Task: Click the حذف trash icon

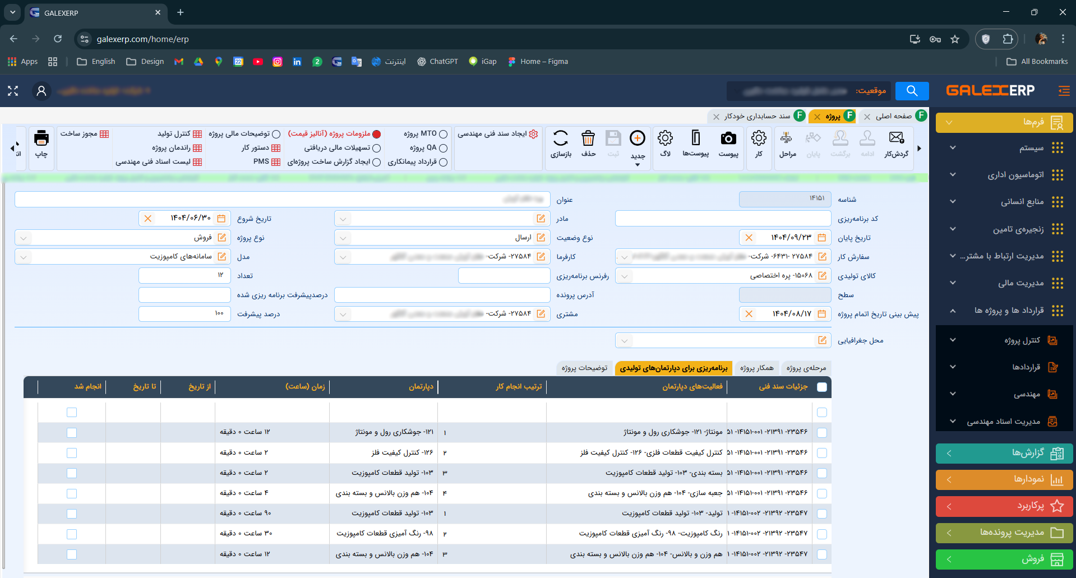Action: (x=588, y=138)
